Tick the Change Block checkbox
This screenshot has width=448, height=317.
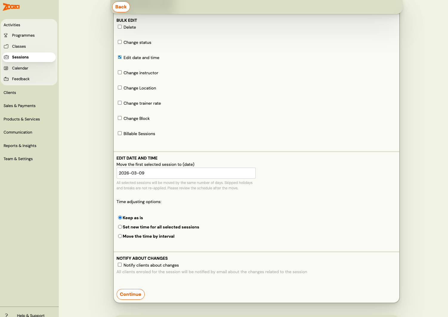[x=120, y=118]
